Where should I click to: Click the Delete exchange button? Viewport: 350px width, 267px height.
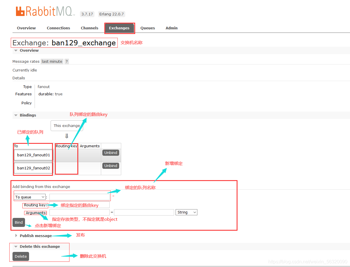(21, 257)
